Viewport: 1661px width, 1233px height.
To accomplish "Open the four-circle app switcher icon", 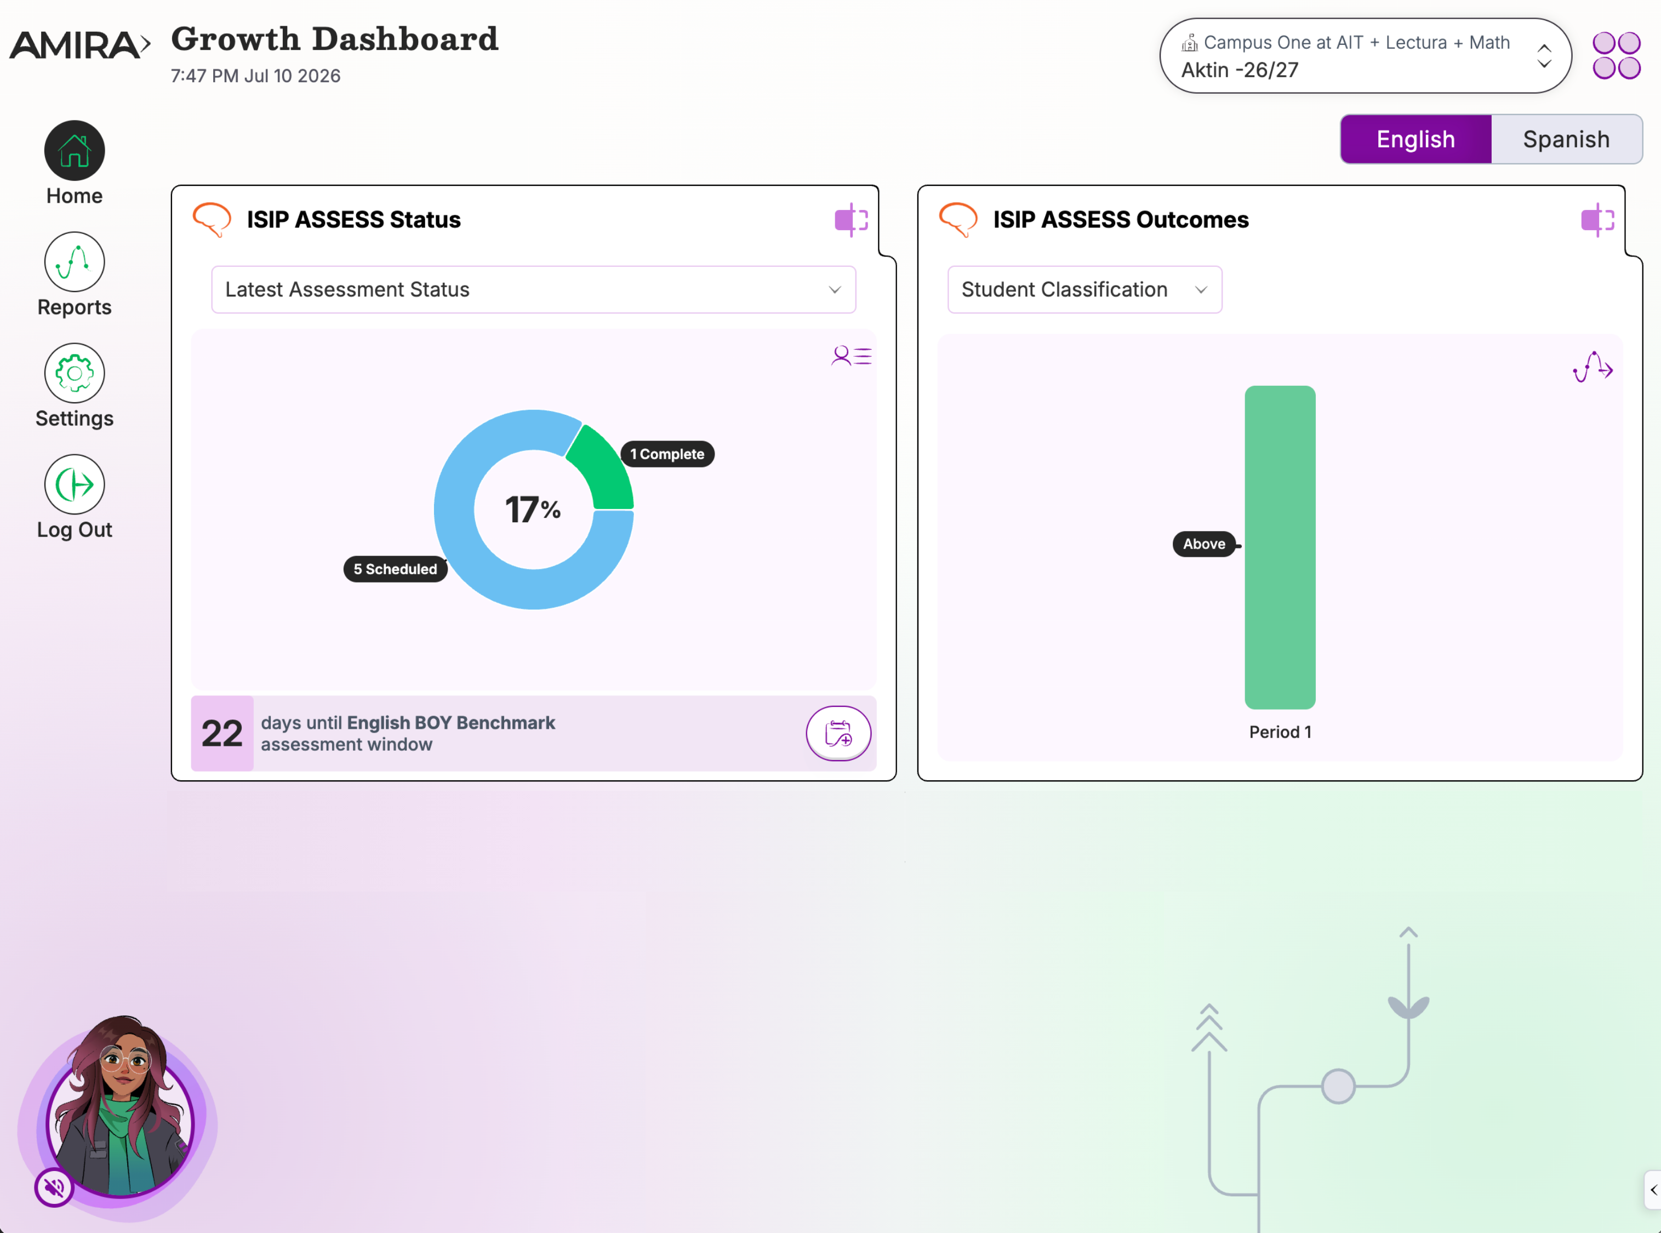I will pyautogui.click(x=1616, y=55).
